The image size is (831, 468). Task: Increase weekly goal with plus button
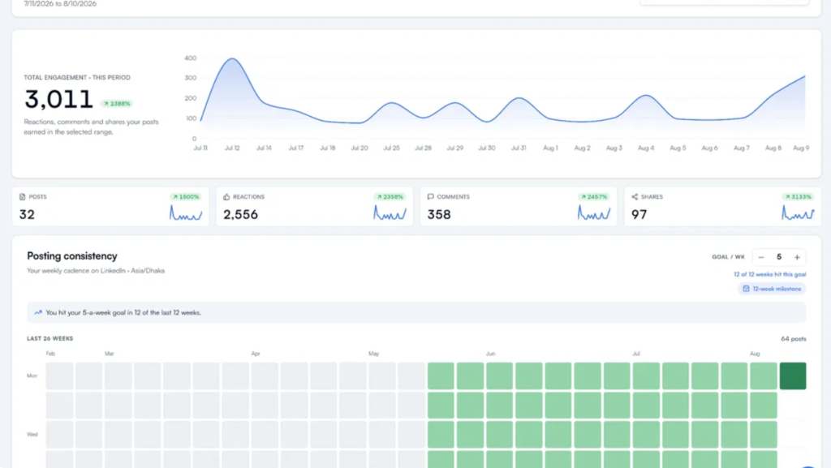pyautogui.click(x=797, y=257)
